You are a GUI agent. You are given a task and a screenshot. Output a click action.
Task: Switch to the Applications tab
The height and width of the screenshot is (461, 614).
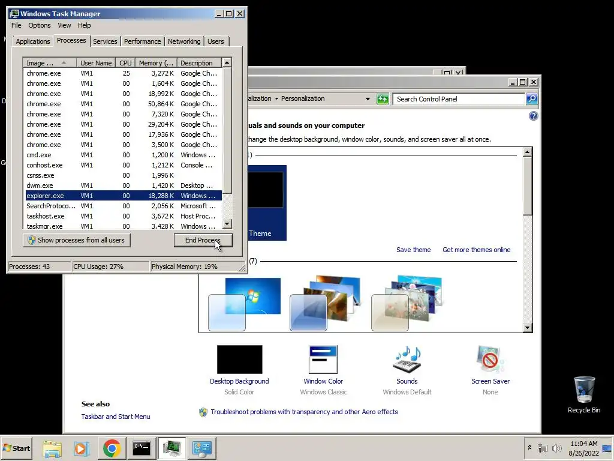click(x=33, y=41)
